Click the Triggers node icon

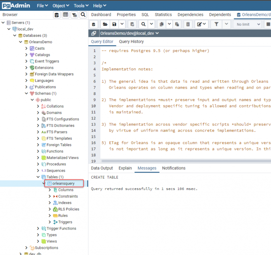pos(55,222)
